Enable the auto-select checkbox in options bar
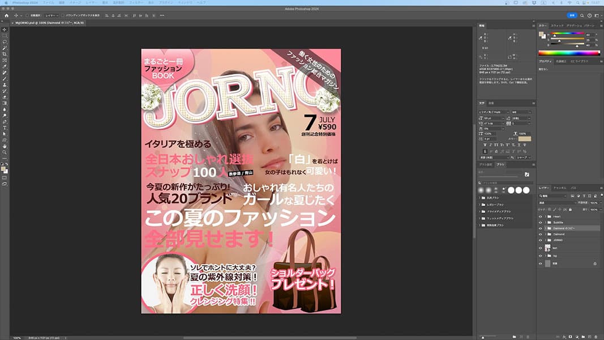 (x=28, y=15)
